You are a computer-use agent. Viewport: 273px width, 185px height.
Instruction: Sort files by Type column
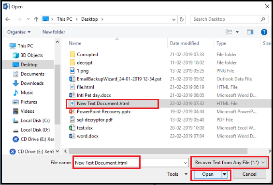point(221,43)
